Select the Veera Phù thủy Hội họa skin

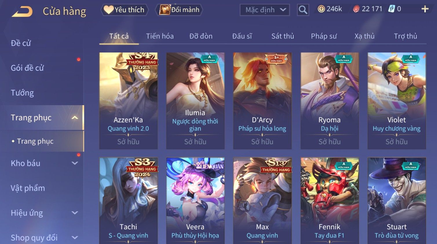click(195, 201)
